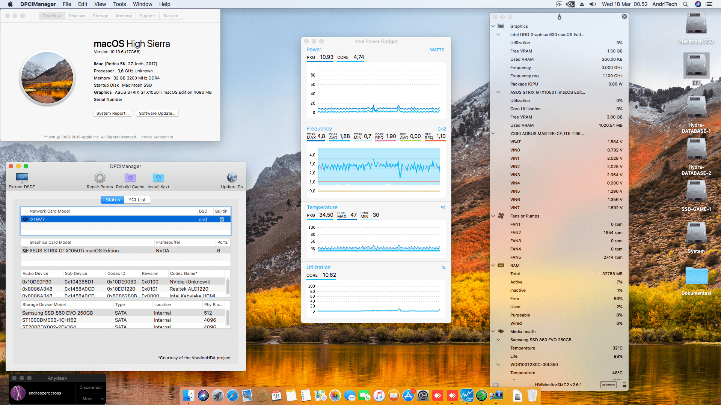Toggle Builtin checkbox for I219V7

tap(222, 219)
